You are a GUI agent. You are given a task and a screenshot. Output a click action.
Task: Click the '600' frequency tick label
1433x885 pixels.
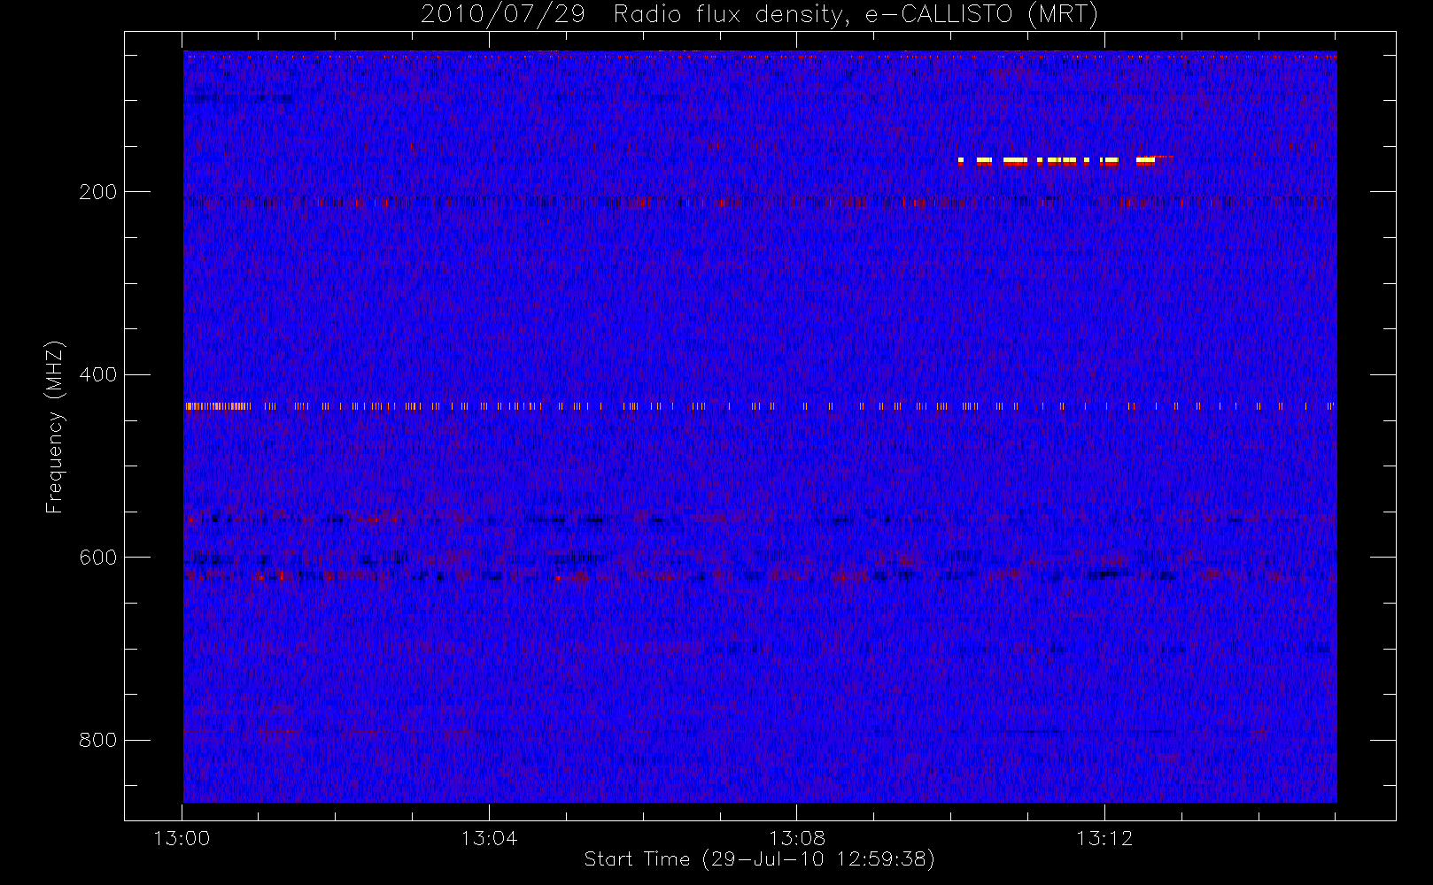point(98,558)
